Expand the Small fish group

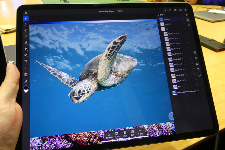tap(159, 24)
